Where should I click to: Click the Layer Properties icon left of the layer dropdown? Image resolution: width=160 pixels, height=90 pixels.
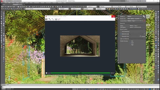point(24,9)
